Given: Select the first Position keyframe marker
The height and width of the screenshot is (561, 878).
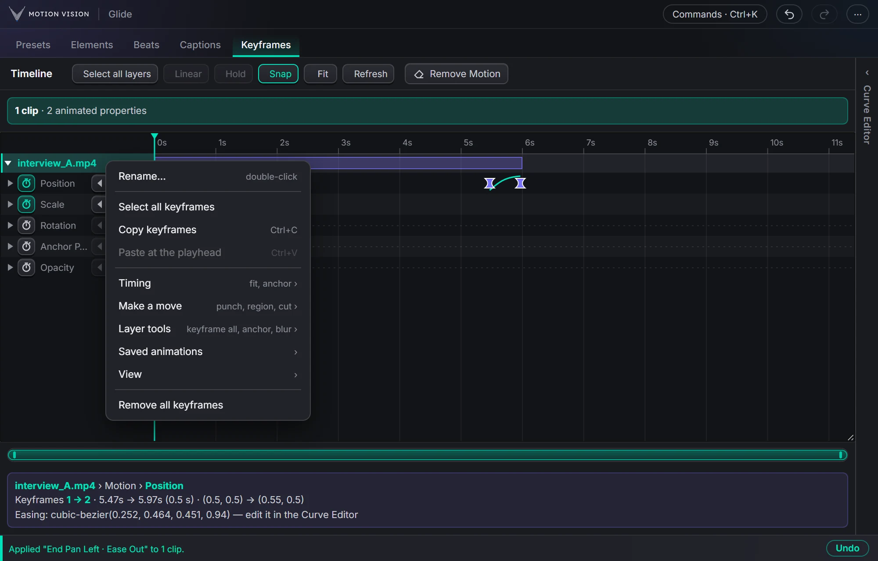Looking at the screenshot, I should click(489, 183).
